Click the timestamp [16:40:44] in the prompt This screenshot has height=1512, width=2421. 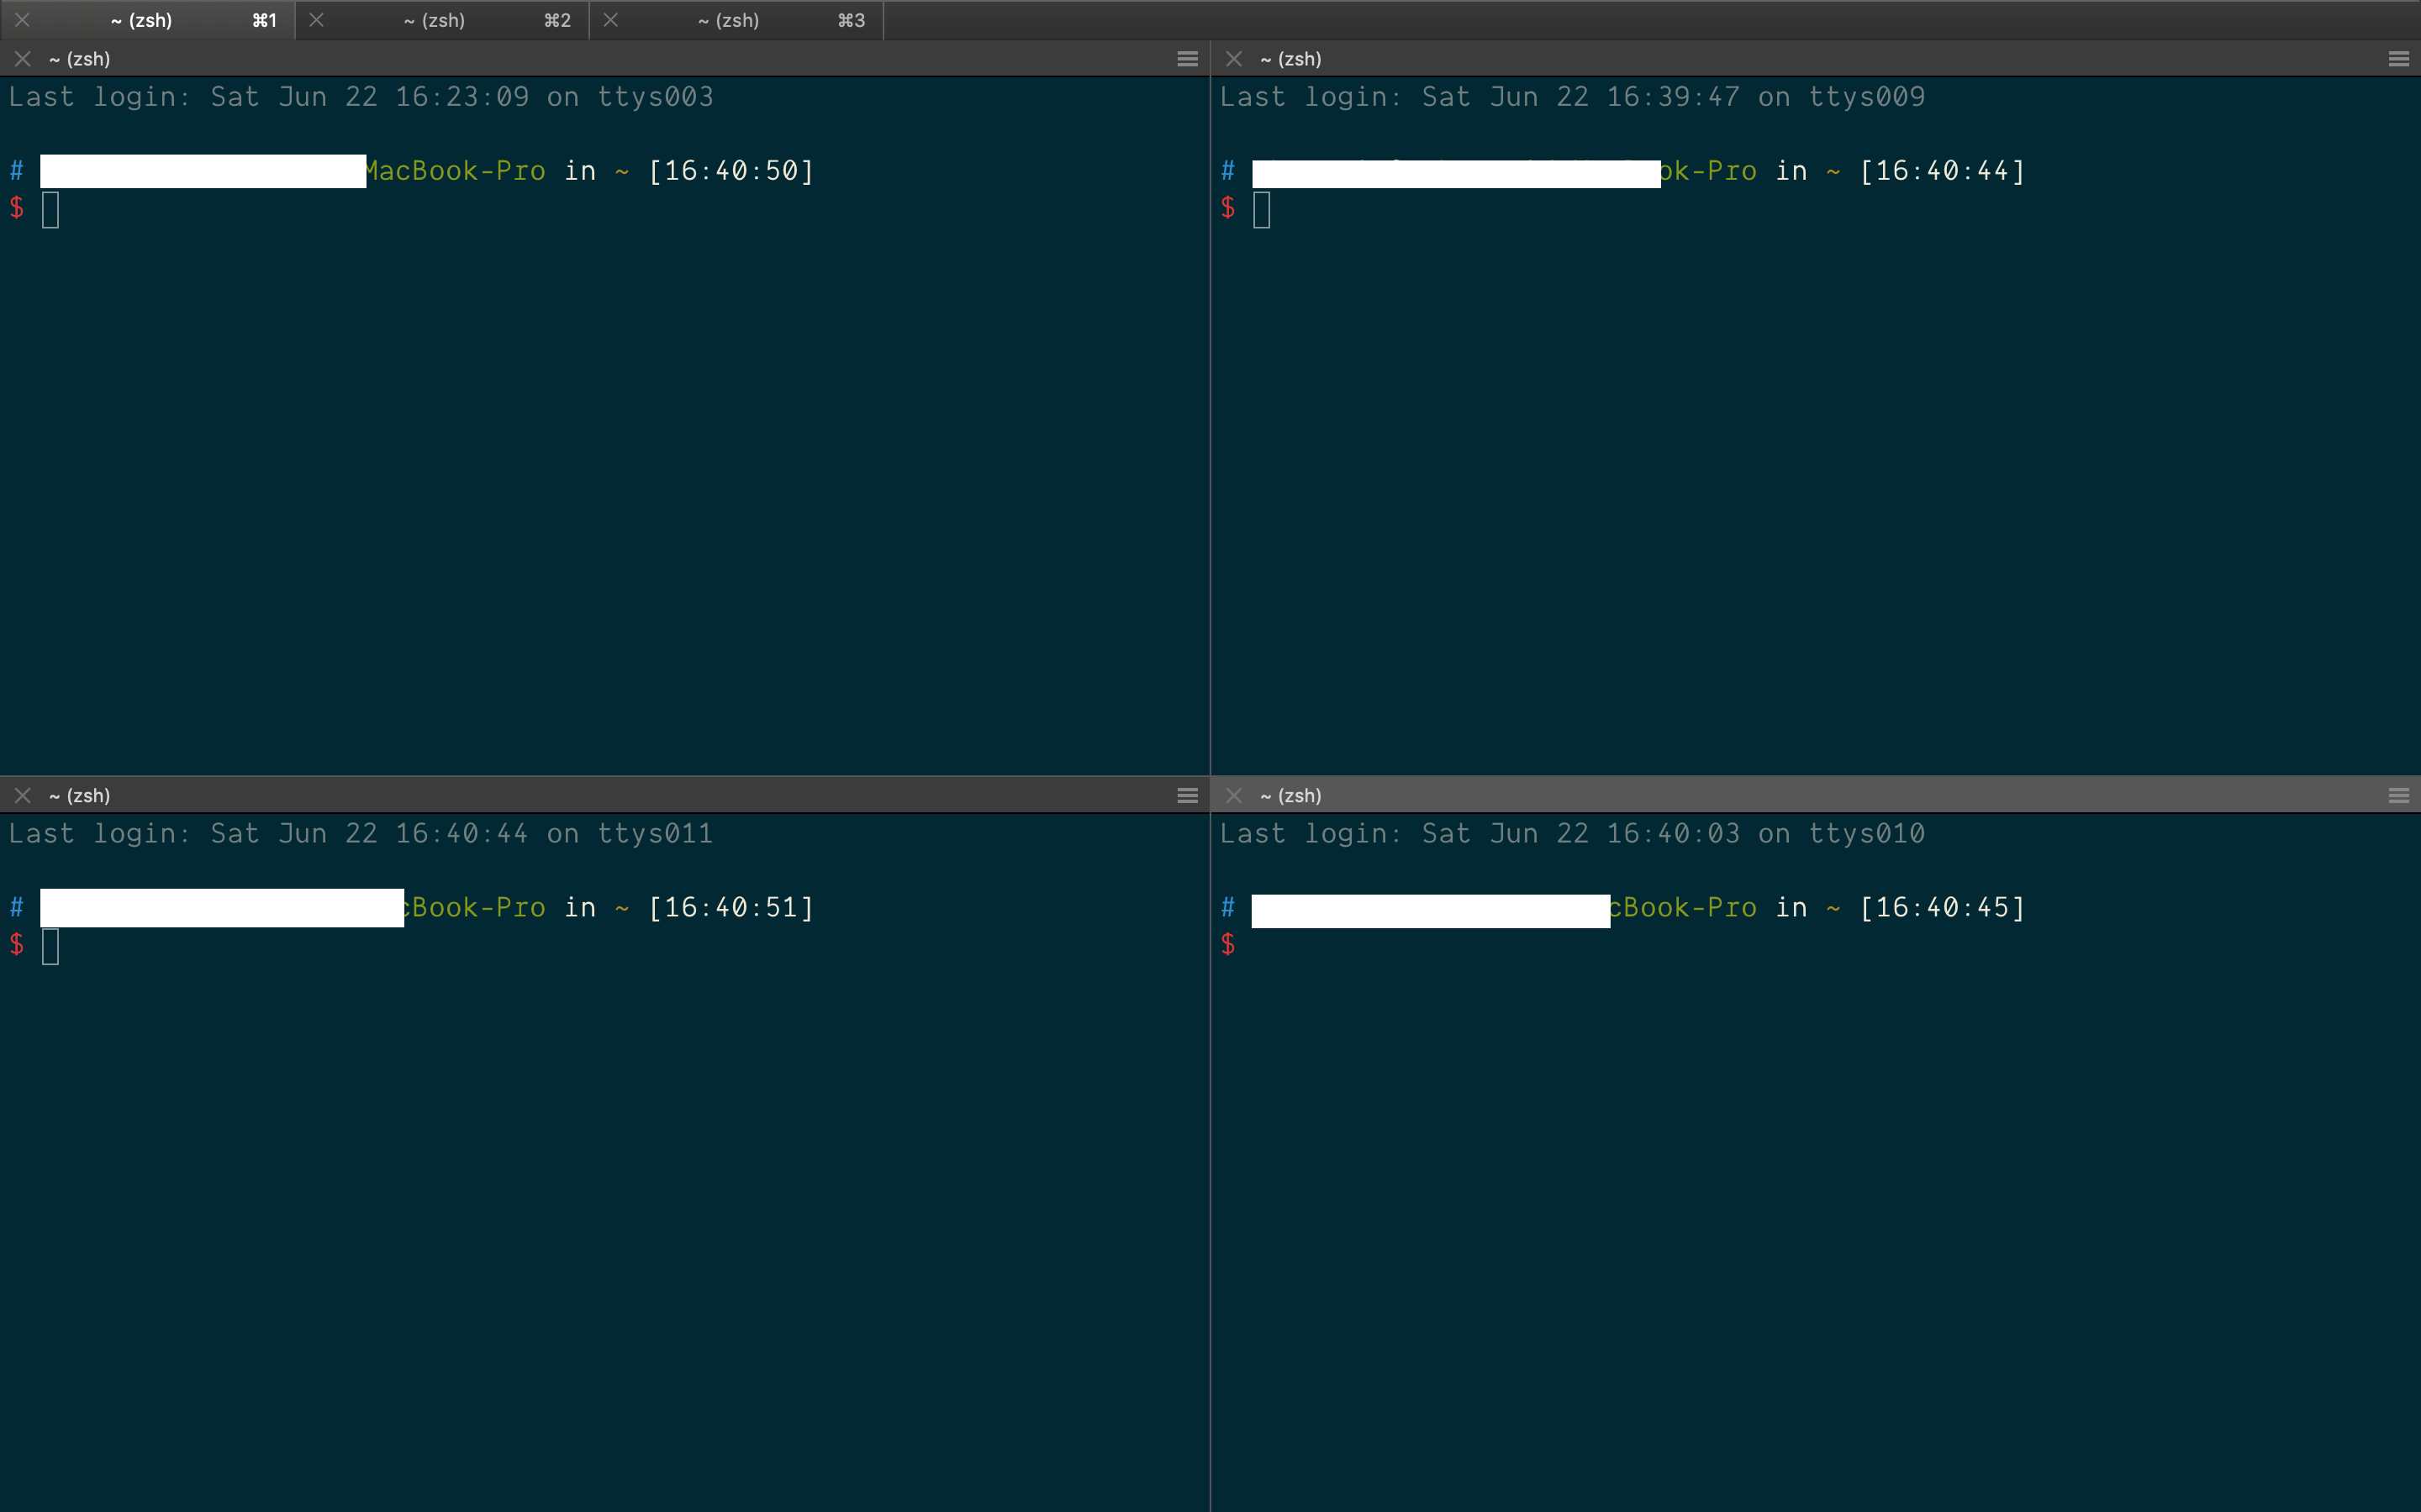(1943, 171)
